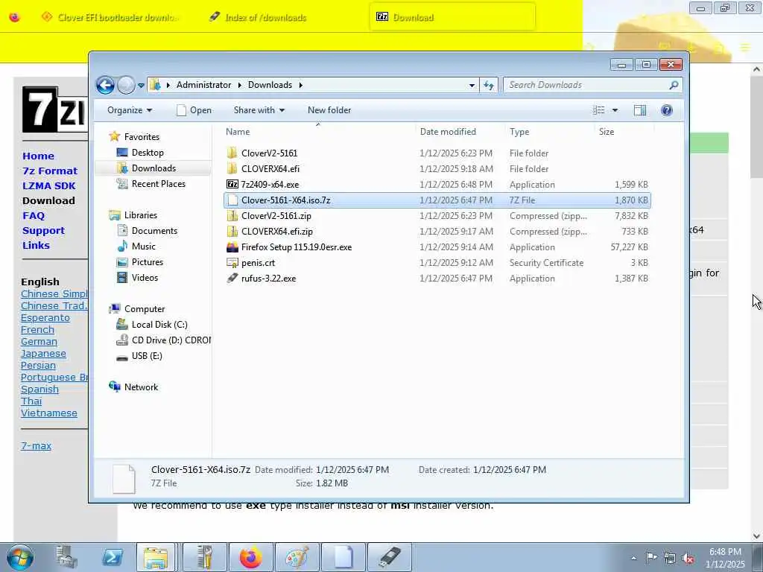This screenshot has width=763, height=572.
Task: Open Recent Places in navigation pane
Action: (x=158, y=184)
